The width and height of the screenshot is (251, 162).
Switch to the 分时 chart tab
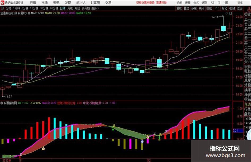[x=8, y=8]
